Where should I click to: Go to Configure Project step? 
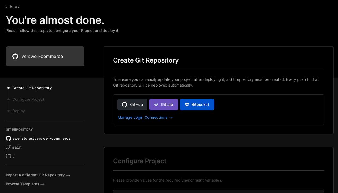point(28,99)
